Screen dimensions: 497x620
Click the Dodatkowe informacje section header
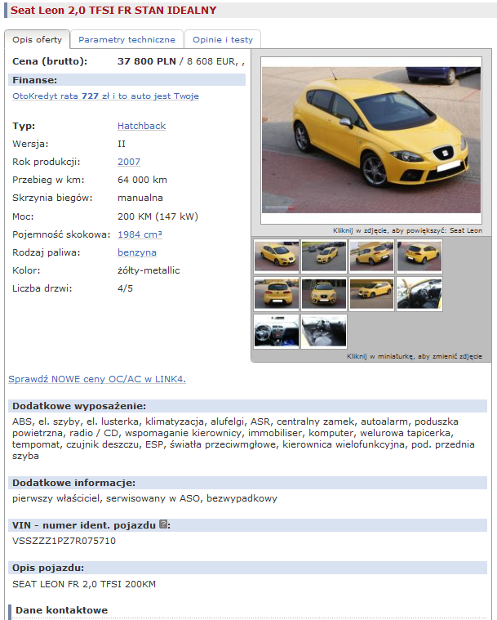[x=248, y=483]
